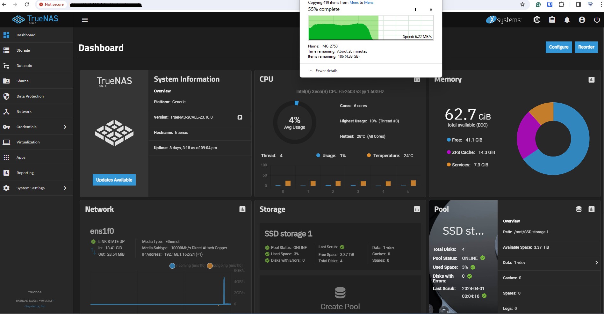Open CPU reports chart icon

click(417, 79)
